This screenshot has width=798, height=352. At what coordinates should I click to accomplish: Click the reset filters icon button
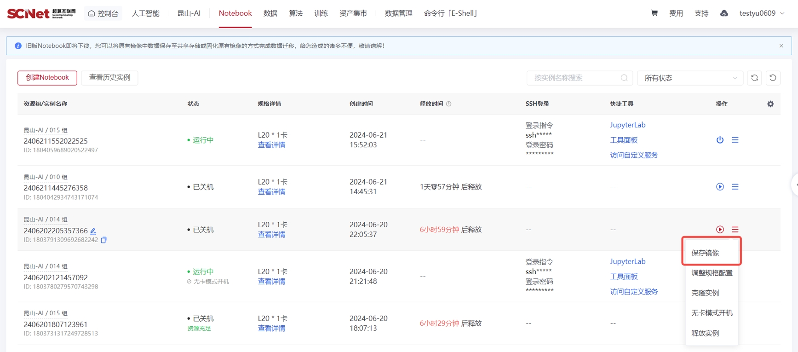point(773,78)
